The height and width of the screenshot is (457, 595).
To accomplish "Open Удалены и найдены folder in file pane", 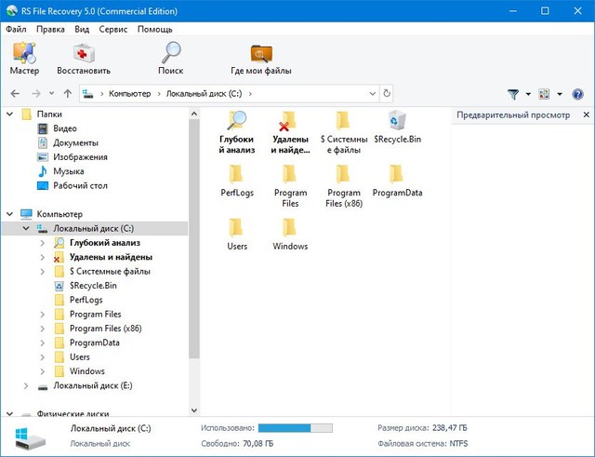I will (x=289, y=129).
